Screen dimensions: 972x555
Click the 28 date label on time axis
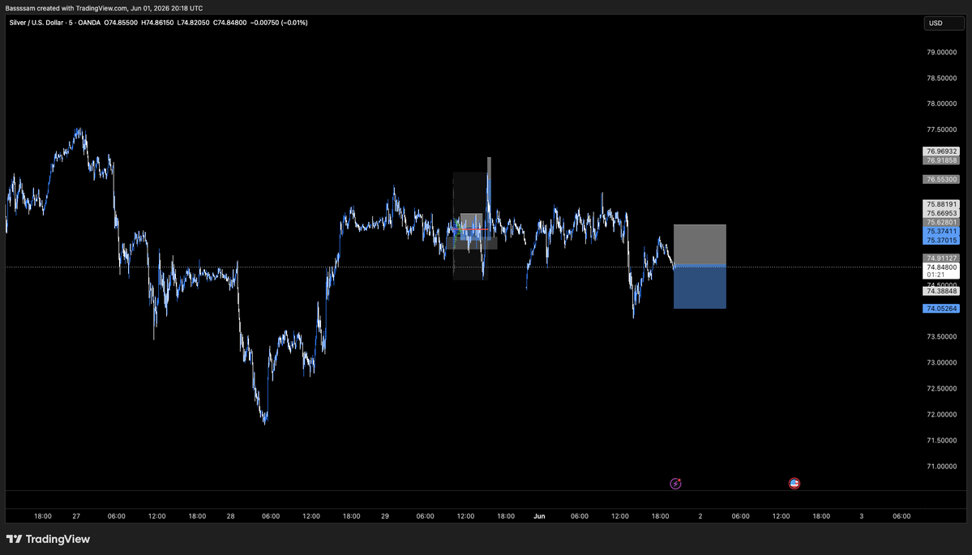(x=230, y=516)
